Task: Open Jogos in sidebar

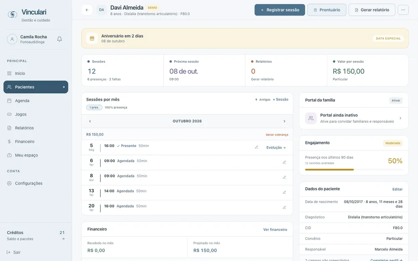Action: click(36, 114)
